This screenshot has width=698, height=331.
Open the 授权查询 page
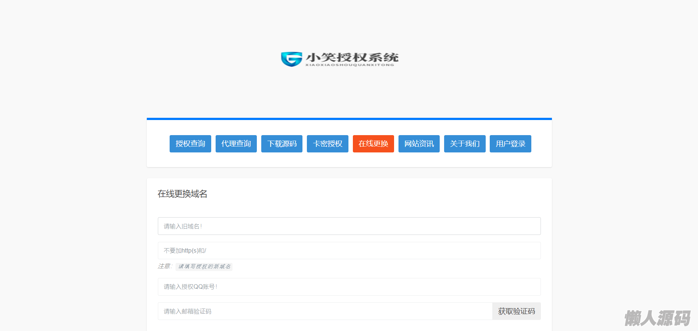(190, 144)
